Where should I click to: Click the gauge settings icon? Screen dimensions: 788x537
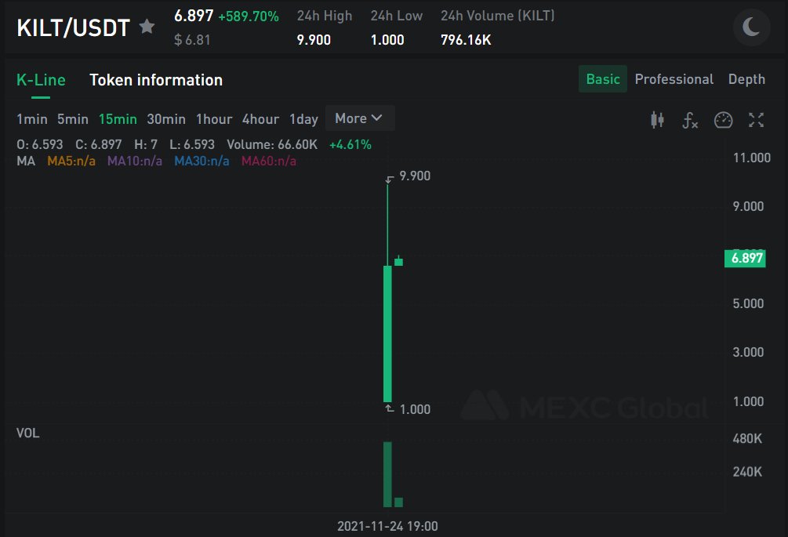[723, 120]
